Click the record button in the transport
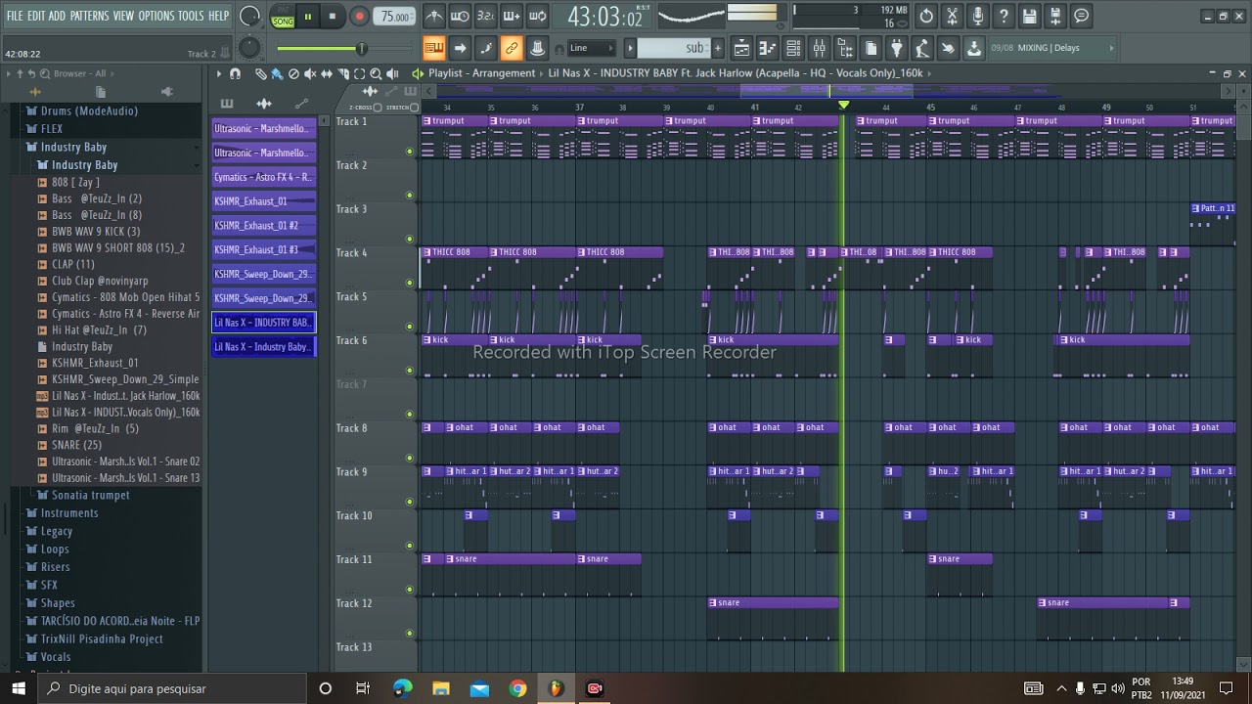Viewport: 1252px width, 704px height. point(359,17)
